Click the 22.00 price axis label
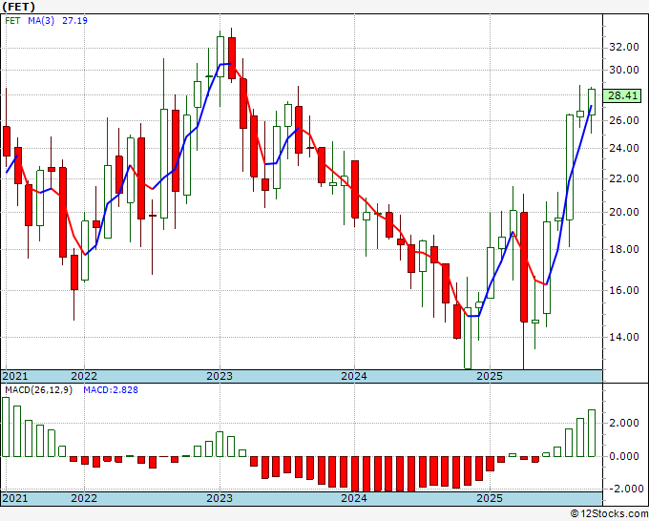The width and height of the screenshot is (649, 521). [x=624, y=178]
